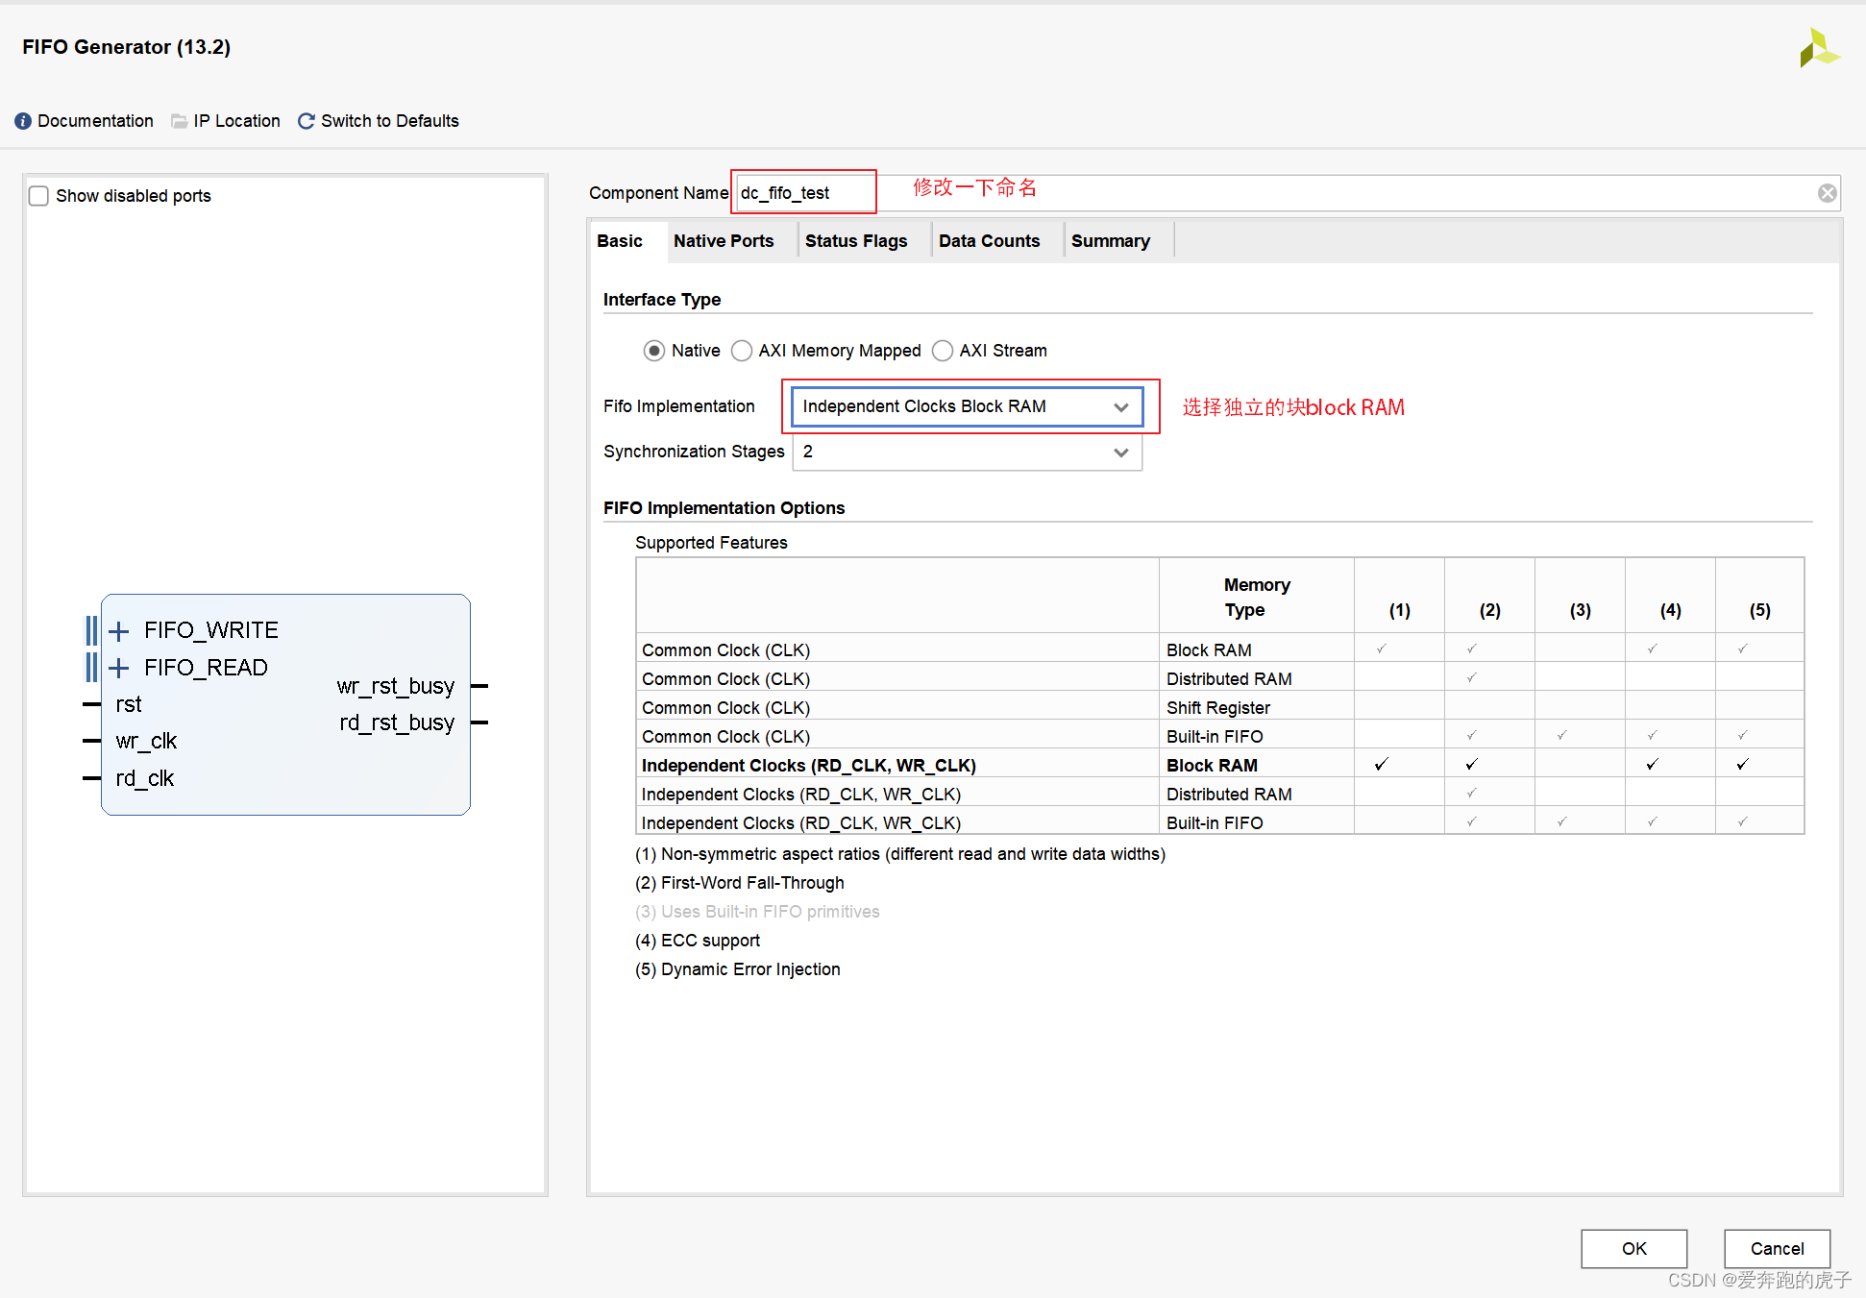Go to the Data Counts tab
This screenshot has height=1298, width=1866.
[989, 241]
